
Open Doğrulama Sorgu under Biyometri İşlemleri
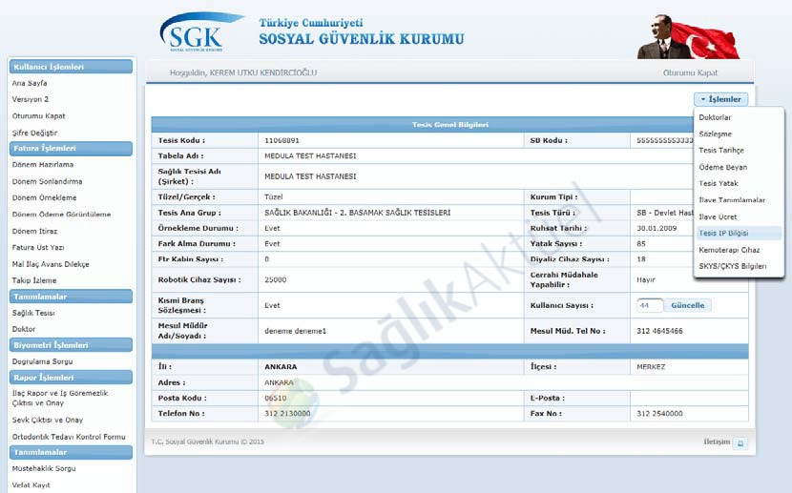tap(42, 361)
